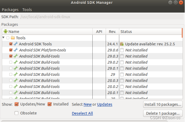The height and width of the screenshot is (122, 185).
Task: Click the Tools folder icon
Action: (13, 38)
